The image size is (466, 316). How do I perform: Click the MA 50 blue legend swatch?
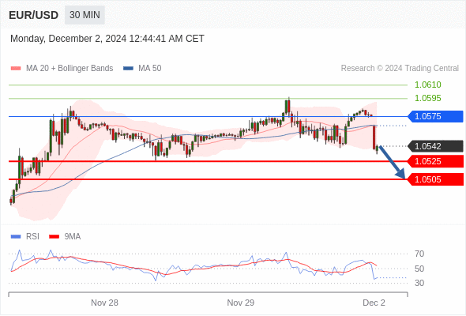[129, 69]
